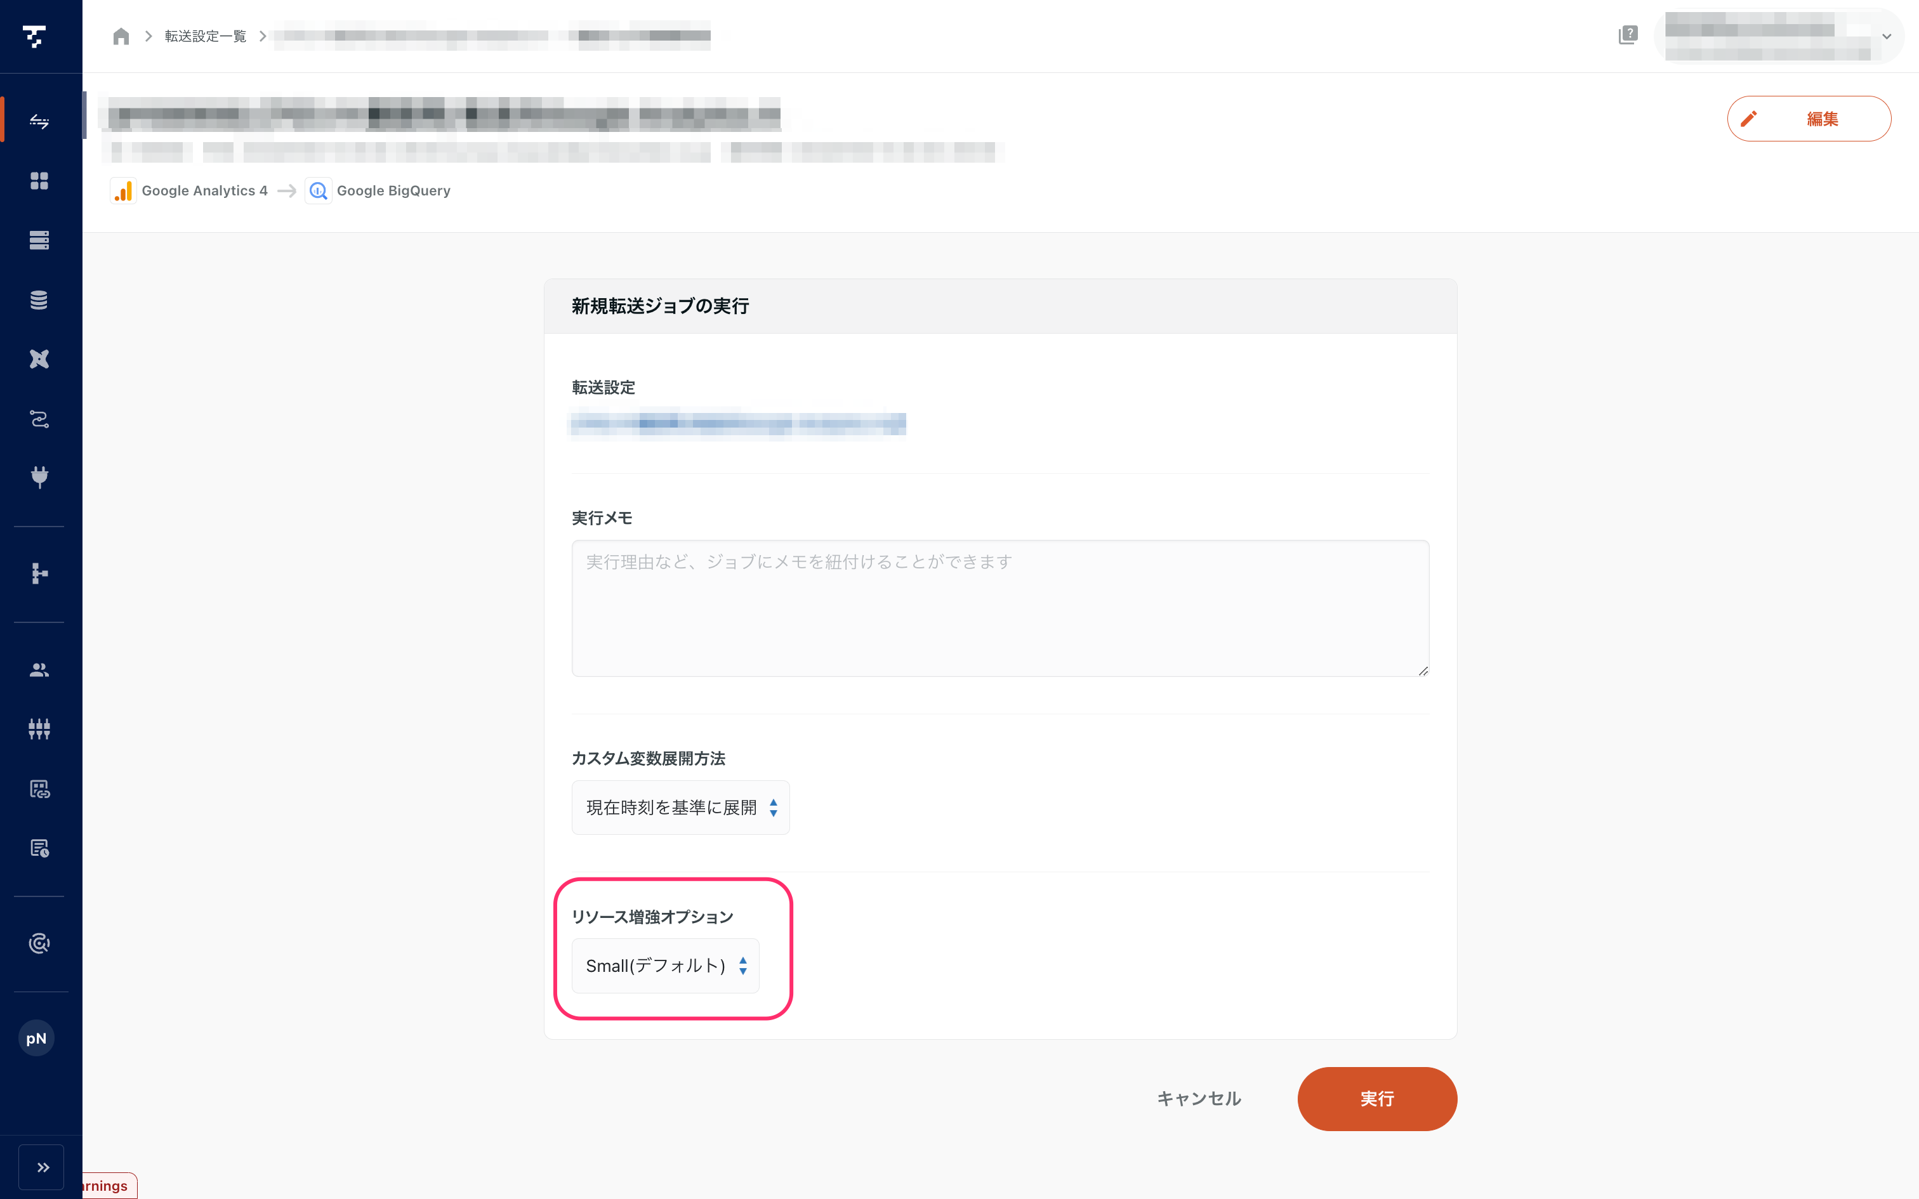This screenshot has width=1919, height=1199.
Task: Open the 編集 edit menu
Action: tap(1809, 117)
